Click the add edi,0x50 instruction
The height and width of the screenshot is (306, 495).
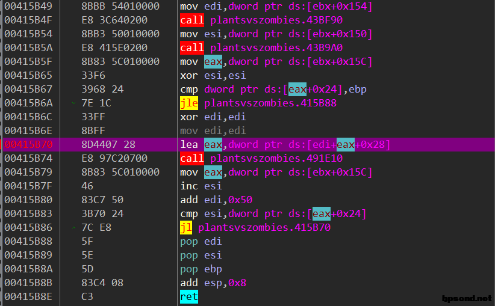[x=216, y=200]
